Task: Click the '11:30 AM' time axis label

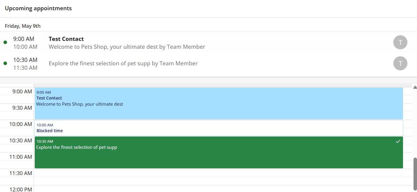Action: tap(21, 173)
